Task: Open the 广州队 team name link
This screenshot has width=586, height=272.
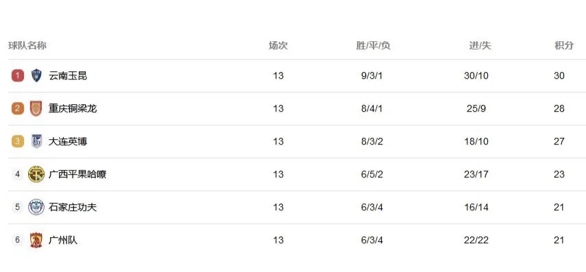Action: coord(63,240)
